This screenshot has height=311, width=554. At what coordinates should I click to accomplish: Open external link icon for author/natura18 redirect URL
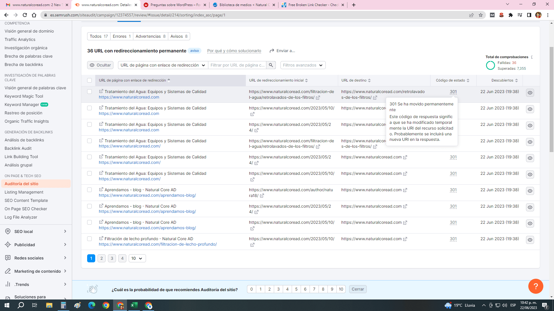[262, 196]
